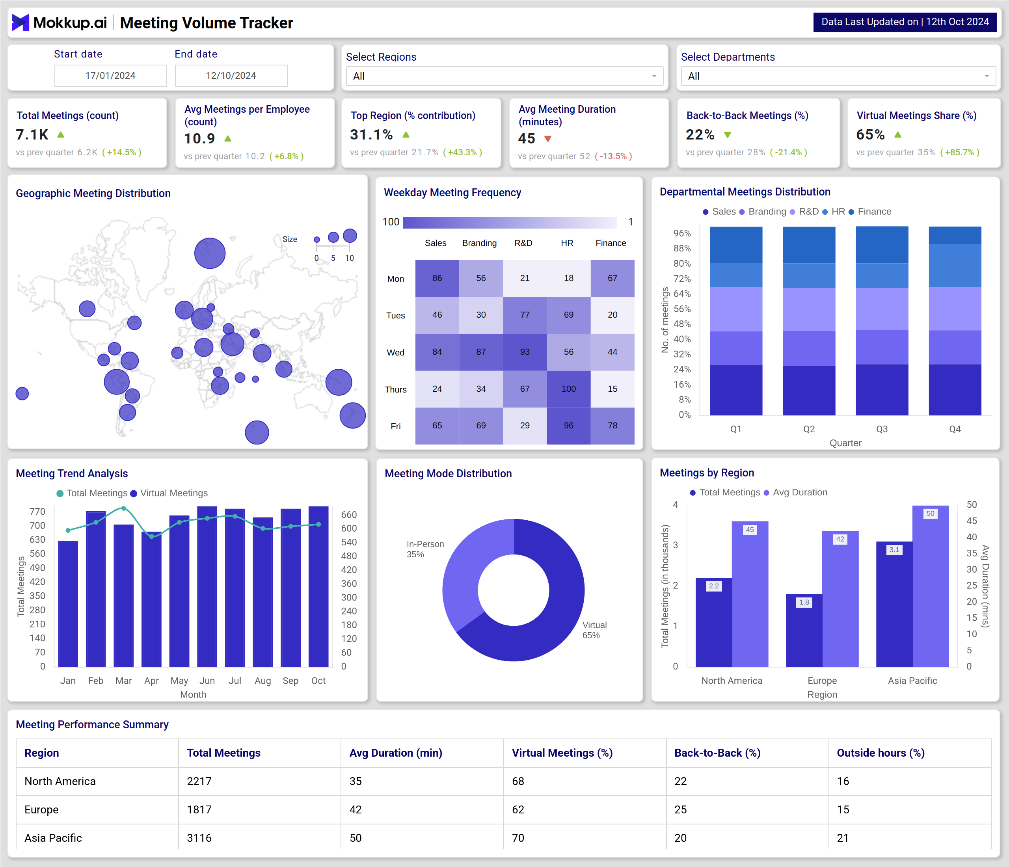This screenshot has width=1009, height=867.
Task: Click the North America row in summary table
Action: point(504,781)
